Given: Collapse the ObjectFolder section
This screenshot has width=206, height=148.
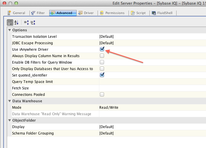Looking at the screenshot, I should [x=9, y=120].
